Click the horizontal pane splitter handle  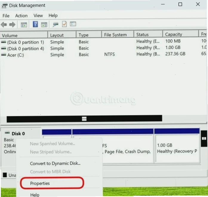coord(84,118)
